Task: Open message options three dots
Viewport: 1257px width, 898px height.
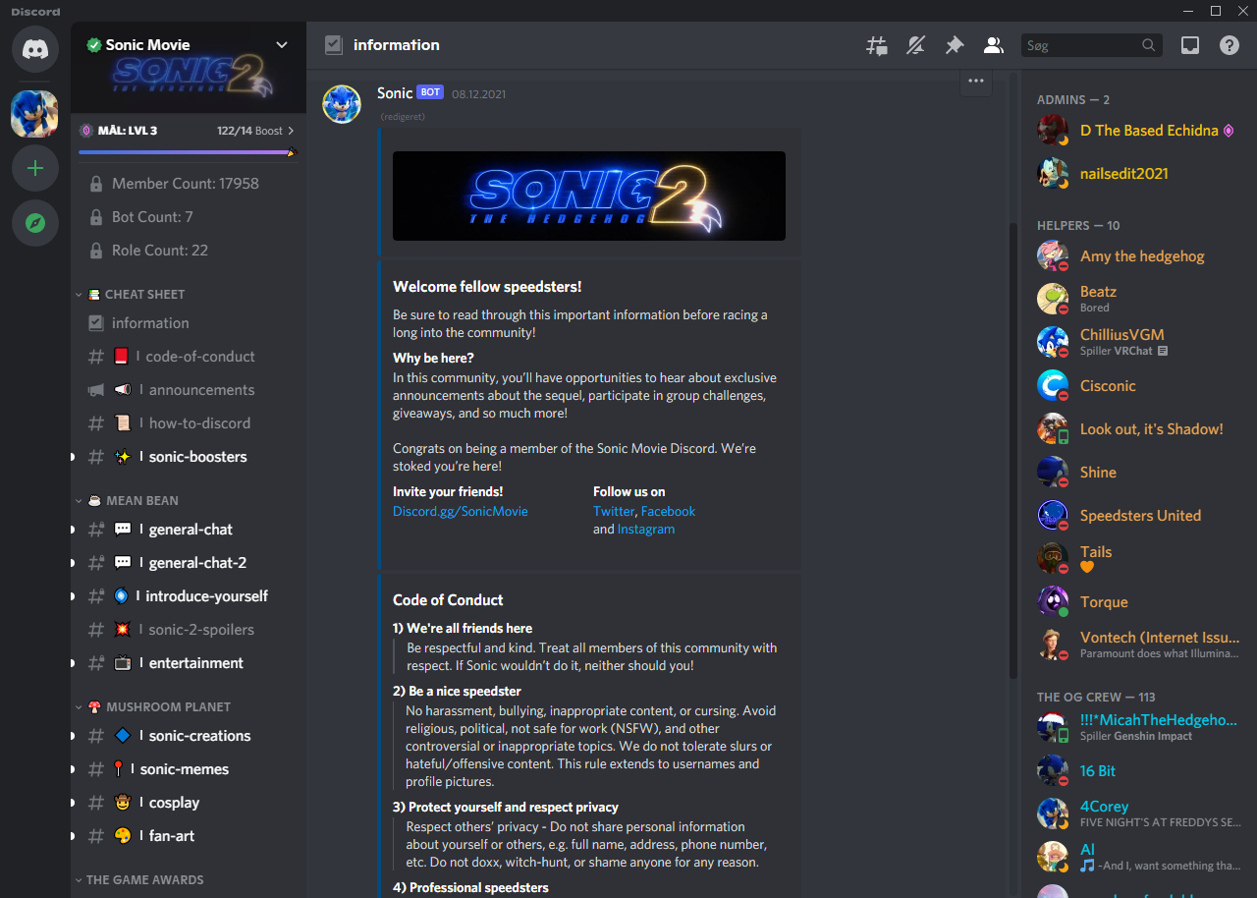Action: [975, 81]
